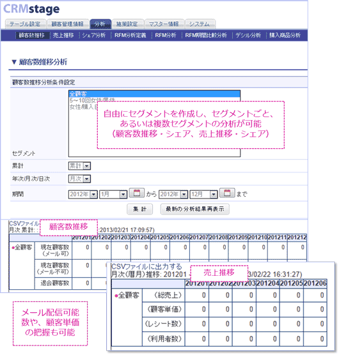Screen dimensions: 339x355
Task: Click the CRMstage logo
Action: tap(31, 9)
